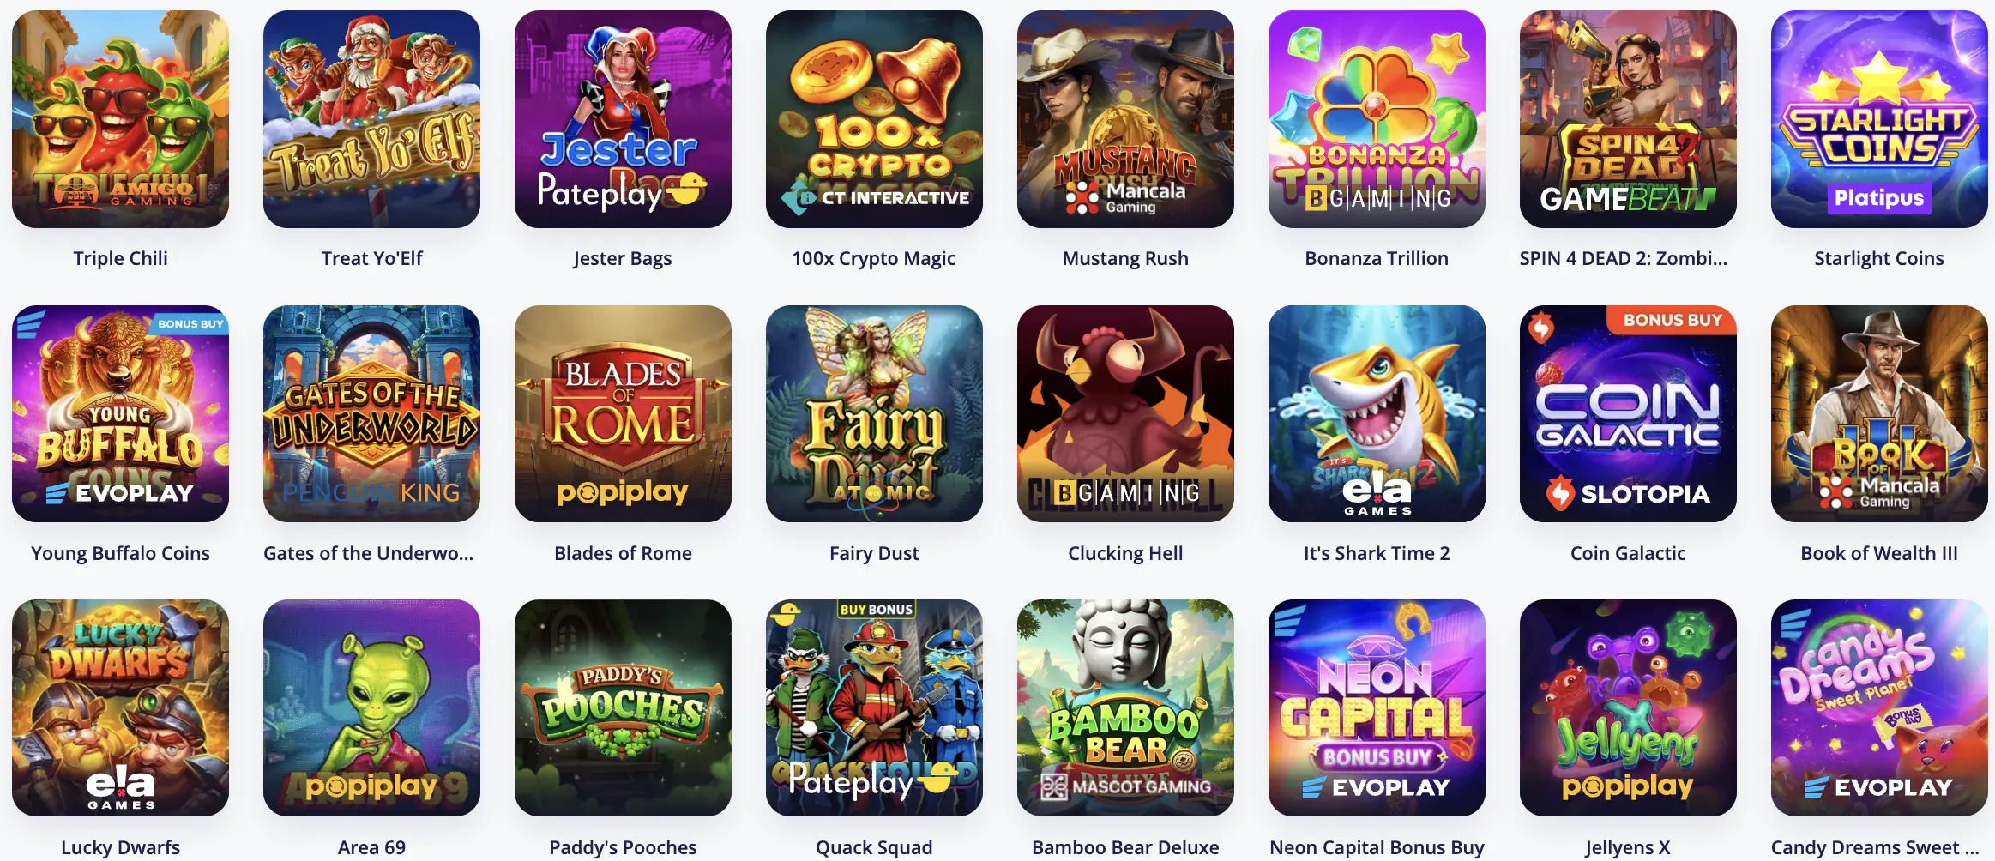The width and height of the screenshot is (1995, 861).
Task: Open the Bonanza Trillion clover tile
Action: click(1377, 119)
